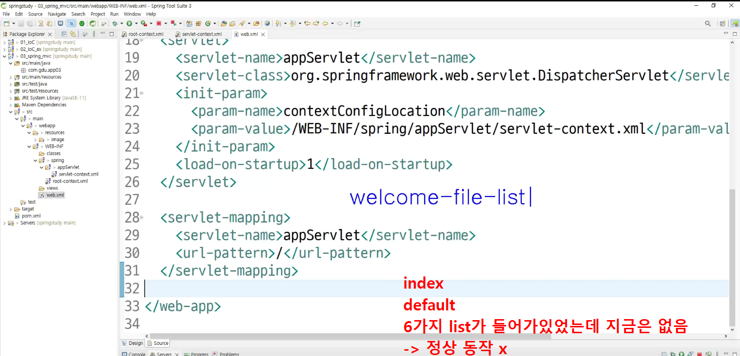The height and width of the screenshot is (356, 740).
Task: Collapse fold marker at line 28
Action: click(141, 217)
